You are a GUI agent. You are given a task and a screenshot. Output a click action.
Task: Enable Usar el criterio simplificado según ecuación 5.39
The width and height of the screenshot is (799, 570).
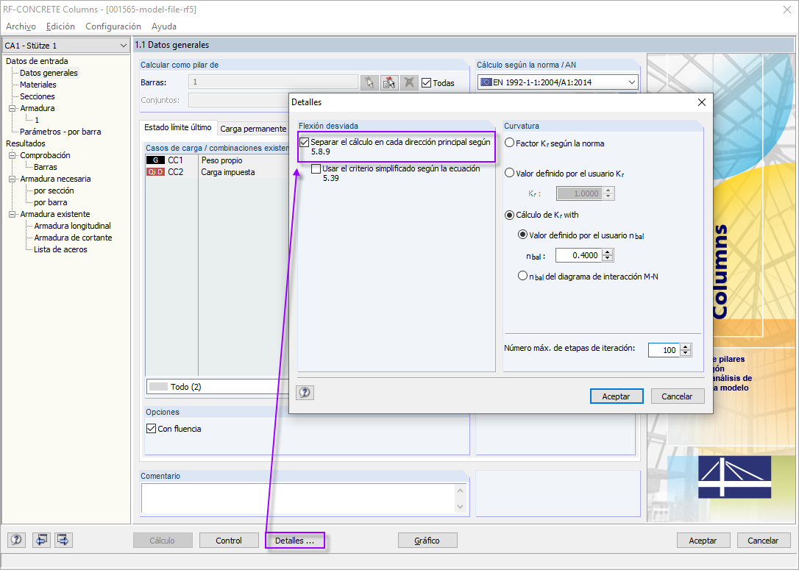coord(316,168)
